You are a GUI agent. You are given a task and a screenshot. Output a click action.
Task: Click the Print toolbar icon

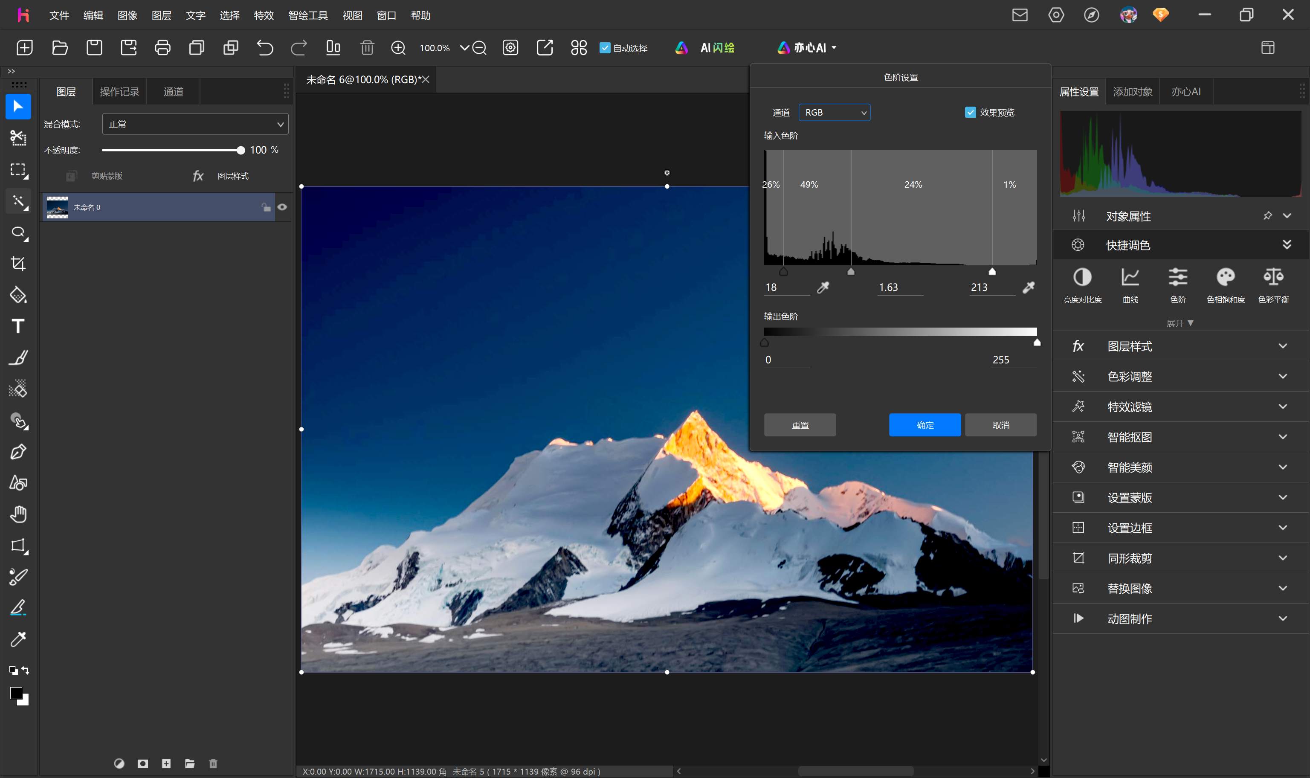point(162,48)
